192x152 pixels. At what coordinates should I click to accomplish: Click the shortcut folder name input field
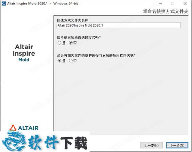click(118, 25)
